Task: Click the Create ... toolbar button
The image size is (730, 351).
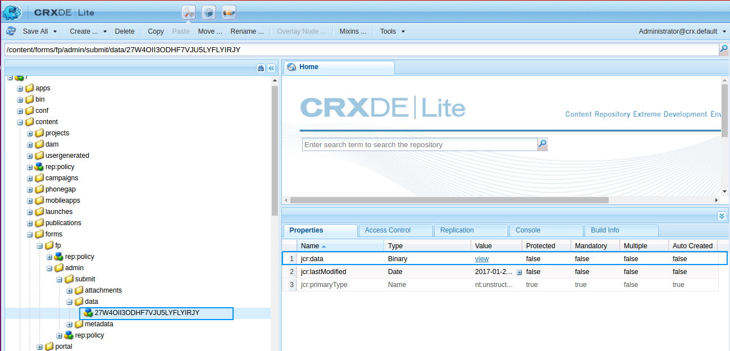Action: point(84,31)
